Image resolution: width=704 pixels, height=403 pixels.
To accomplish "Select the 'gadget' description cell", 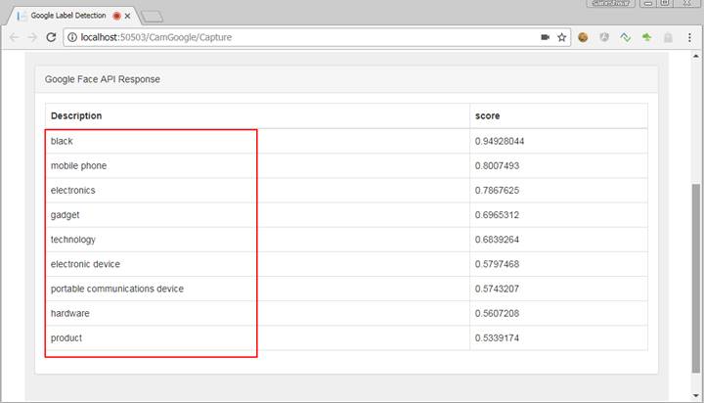I will coord(257,215).
